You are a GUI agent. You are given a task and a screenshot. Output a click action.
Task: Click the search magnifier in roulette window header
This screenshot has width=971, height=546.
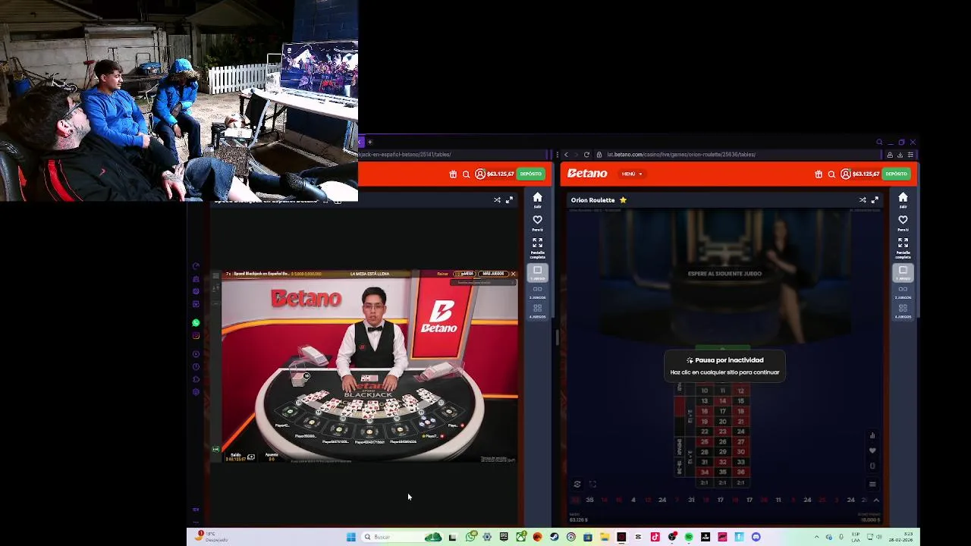(831, 174)
